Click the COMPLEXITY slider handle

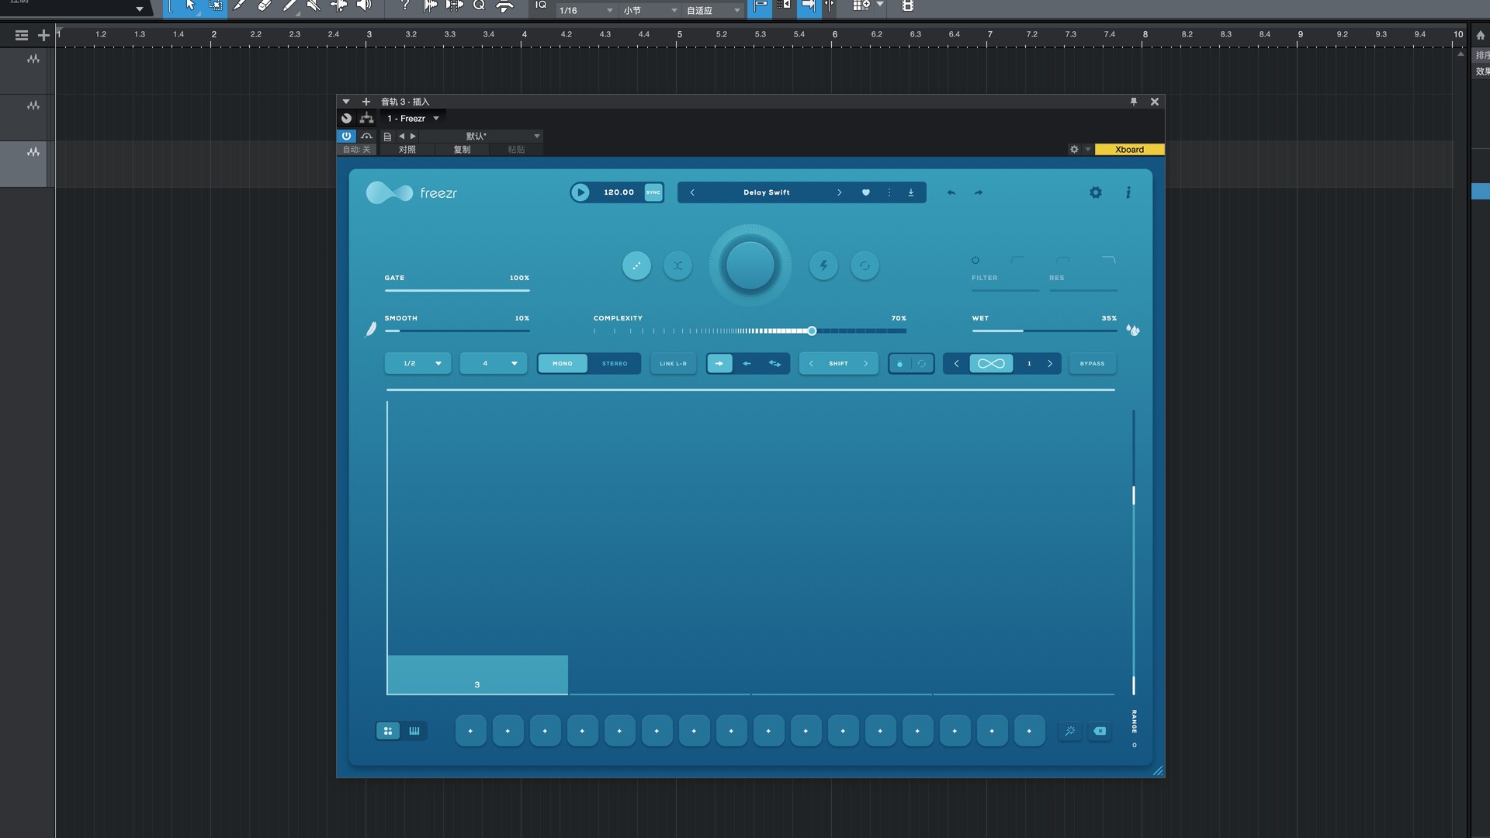point(812,331)
